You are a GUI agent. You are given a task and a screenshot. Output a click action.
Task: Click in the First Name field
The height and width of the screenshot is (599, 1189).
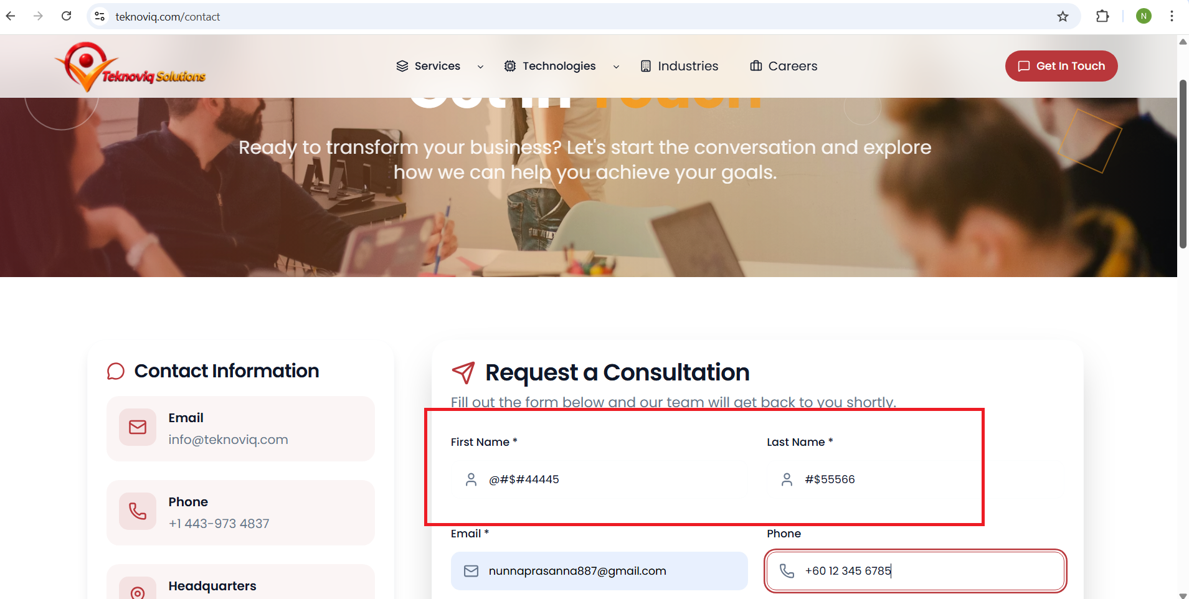598,479
